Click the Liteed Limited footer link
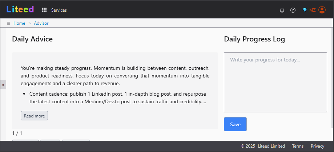The image size is (334, 152). (x=271, y=146)
